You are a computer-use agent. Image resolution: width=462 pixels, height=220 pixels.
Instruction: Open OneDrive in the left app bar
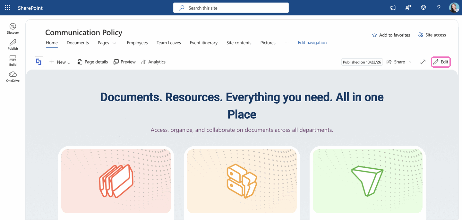(13, 77)
